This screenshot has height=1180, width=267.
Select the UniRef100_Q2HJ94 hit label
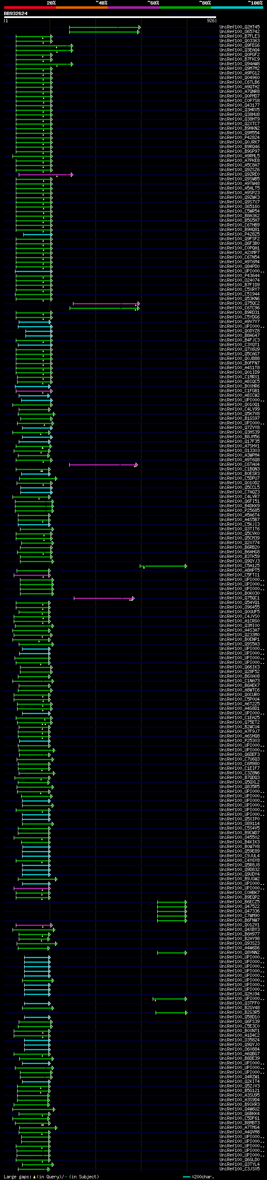tap(239, 994)
